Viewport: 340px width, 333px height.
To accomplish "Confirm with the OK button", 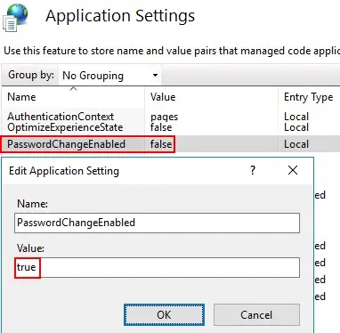I will point(164,314).
